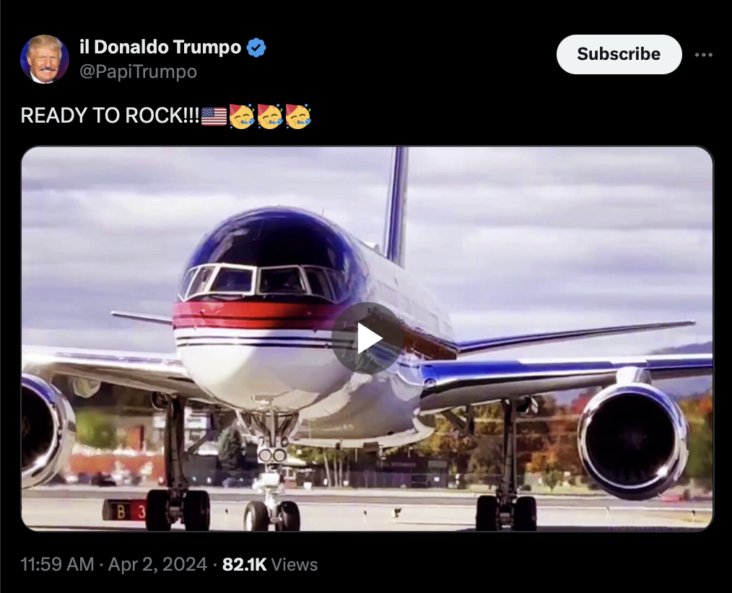Click the READY TO ROCK!!! post text
Viewport: 732px width, 593px height.
[110, 115]
